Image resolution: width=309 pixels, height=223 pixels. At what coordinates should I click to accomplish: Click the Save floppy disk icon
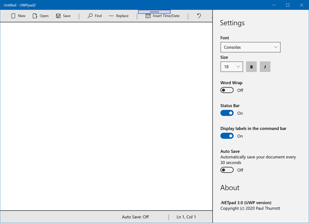click(x=58, y=16)
